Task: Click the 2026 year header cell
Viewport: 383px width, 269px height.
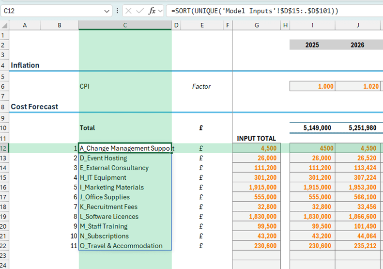Action: (357, 45)
